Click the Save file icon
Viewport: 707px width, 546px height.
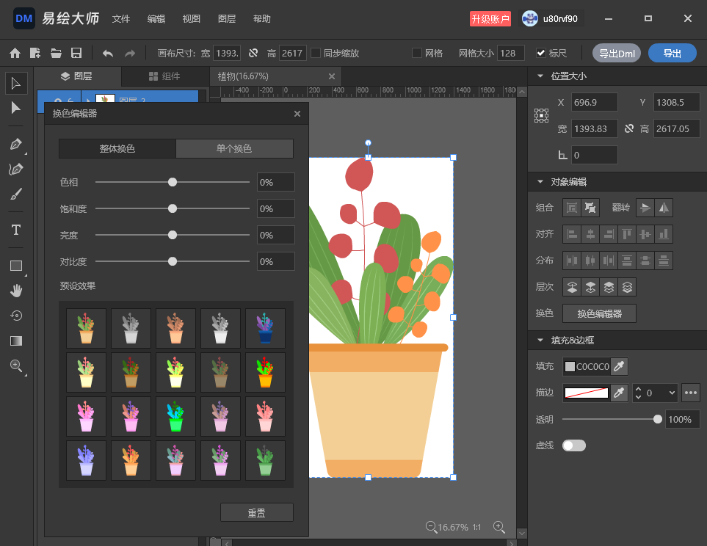pos(76,53)
